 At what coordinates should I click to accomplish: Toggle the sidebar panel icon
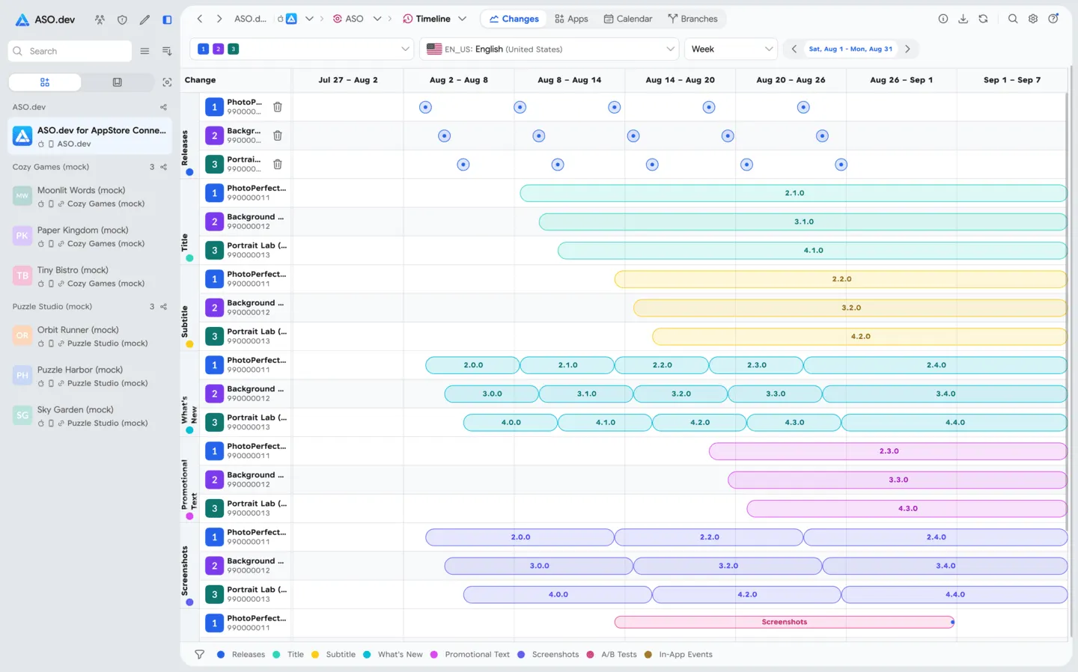(x=167, y=19)
